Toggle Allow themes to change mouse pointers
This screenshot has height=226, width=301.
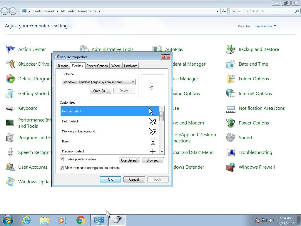[62, 167]
